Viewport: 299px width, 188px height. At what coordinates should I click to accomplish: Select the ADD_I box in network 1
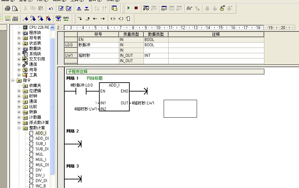(114, 97)
